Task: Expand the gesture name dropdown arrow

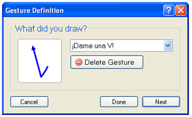Action: click(168, 45)
